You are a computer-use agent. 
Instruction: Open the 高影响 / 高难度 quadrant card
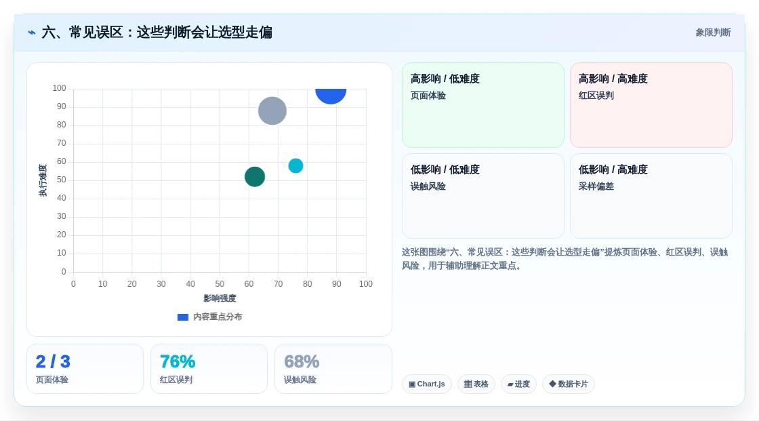(x=651, y=105)
